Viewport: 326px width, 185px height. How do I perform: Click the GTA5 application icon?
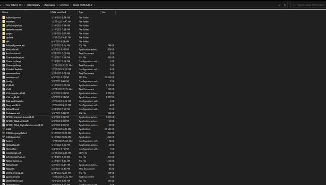click(x=3, y=129)
